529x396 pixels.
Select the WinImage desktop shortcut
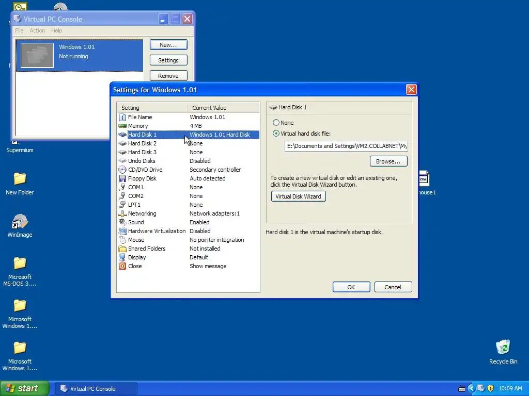coord(20,226)
